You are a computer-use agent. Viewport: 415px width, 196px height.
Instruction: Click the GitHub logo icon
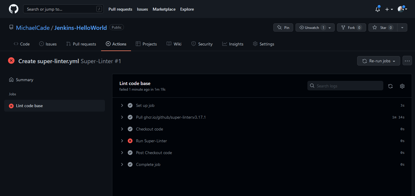click(14, 9)
